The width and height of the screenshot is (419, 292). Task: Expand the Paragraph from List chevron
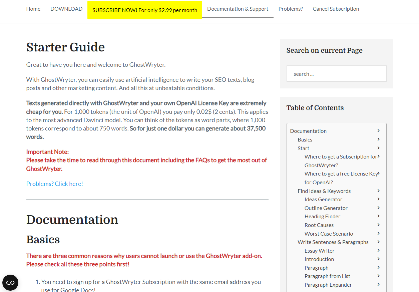tap(379, 276)
